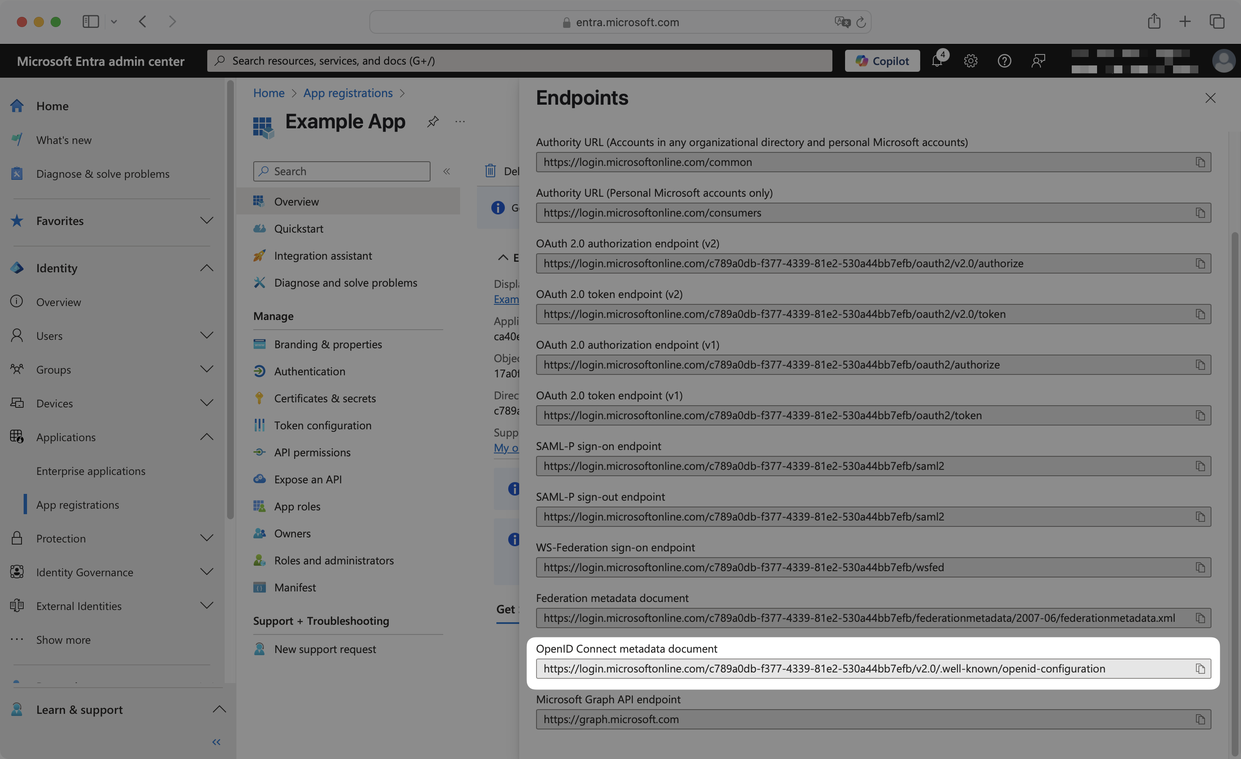The width and height of the screenshot is (1241, 759).
Task: Select the Certificates & secrets key icon
Action: pyautogui.click(x=259, y=398)
